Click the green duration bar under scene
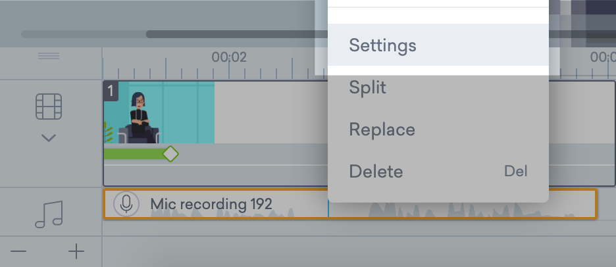 coord(135,154)
